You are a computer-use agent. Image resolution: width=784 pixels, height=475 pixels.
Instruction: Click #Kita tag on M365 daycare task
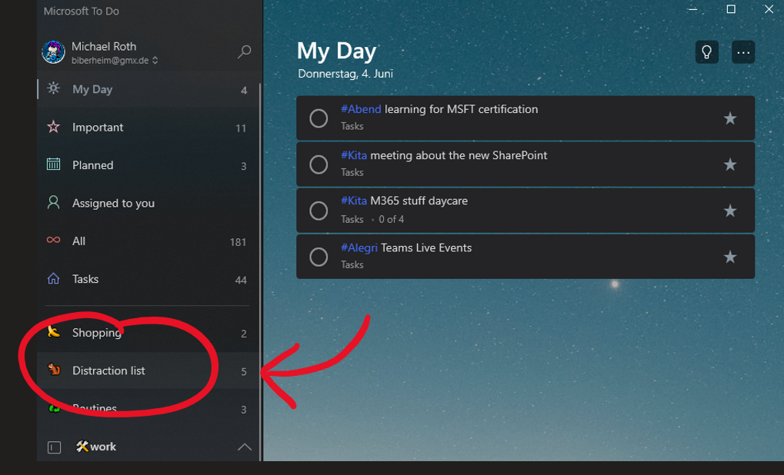353,201
